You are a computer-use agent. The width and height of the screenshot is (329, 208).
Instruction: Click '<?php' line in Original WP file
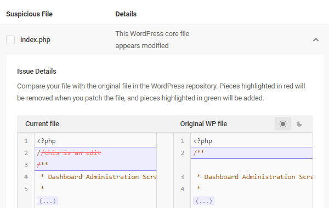pyautogui.click(x=202, y=141)
